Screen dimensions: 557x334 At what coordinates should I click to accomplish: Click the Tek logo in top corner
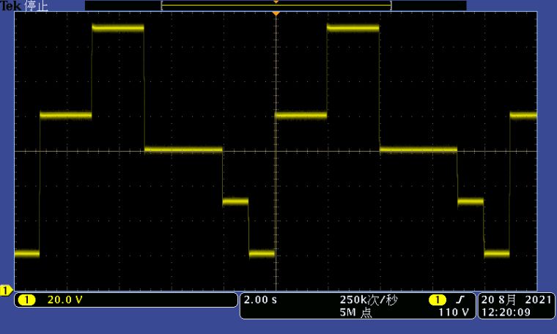pos(10,5)
